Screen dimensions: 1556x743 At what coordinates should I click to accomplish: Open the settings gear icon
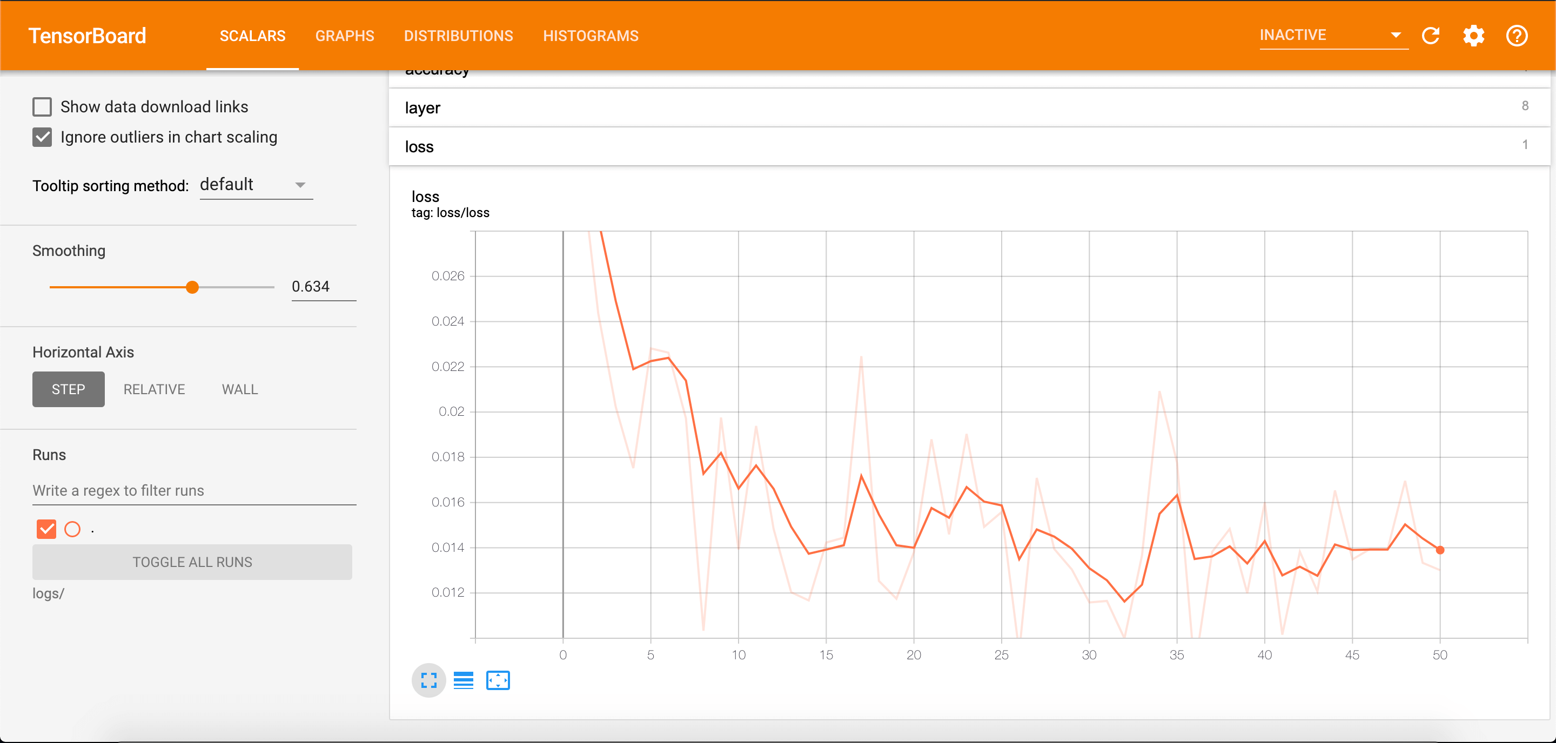point(1473,36)
